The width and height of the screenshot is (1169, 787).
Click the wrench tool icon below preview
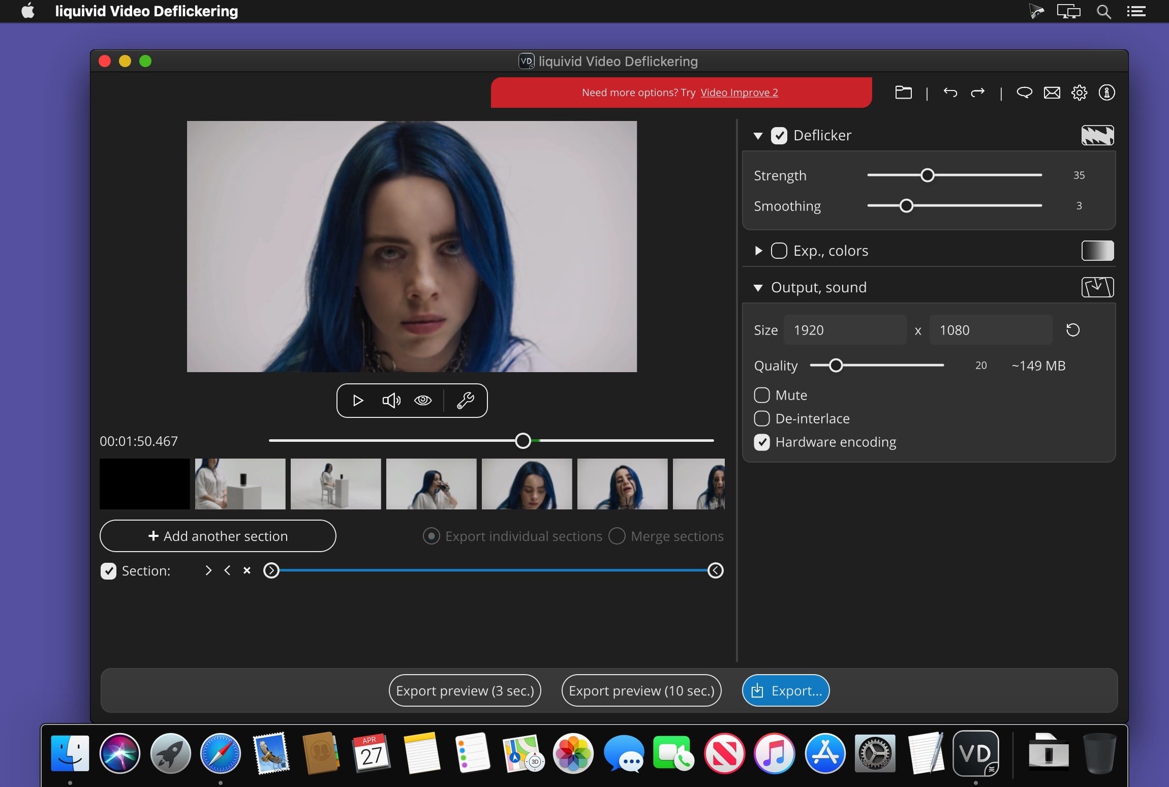click(x=465, y=401)
